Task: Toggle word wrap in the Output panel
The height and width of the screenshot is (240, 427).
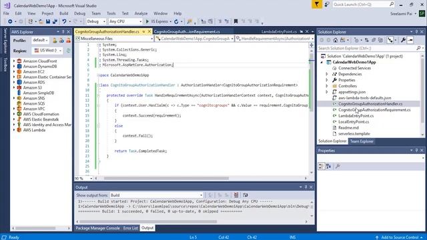Action: (x=246, y=195)
